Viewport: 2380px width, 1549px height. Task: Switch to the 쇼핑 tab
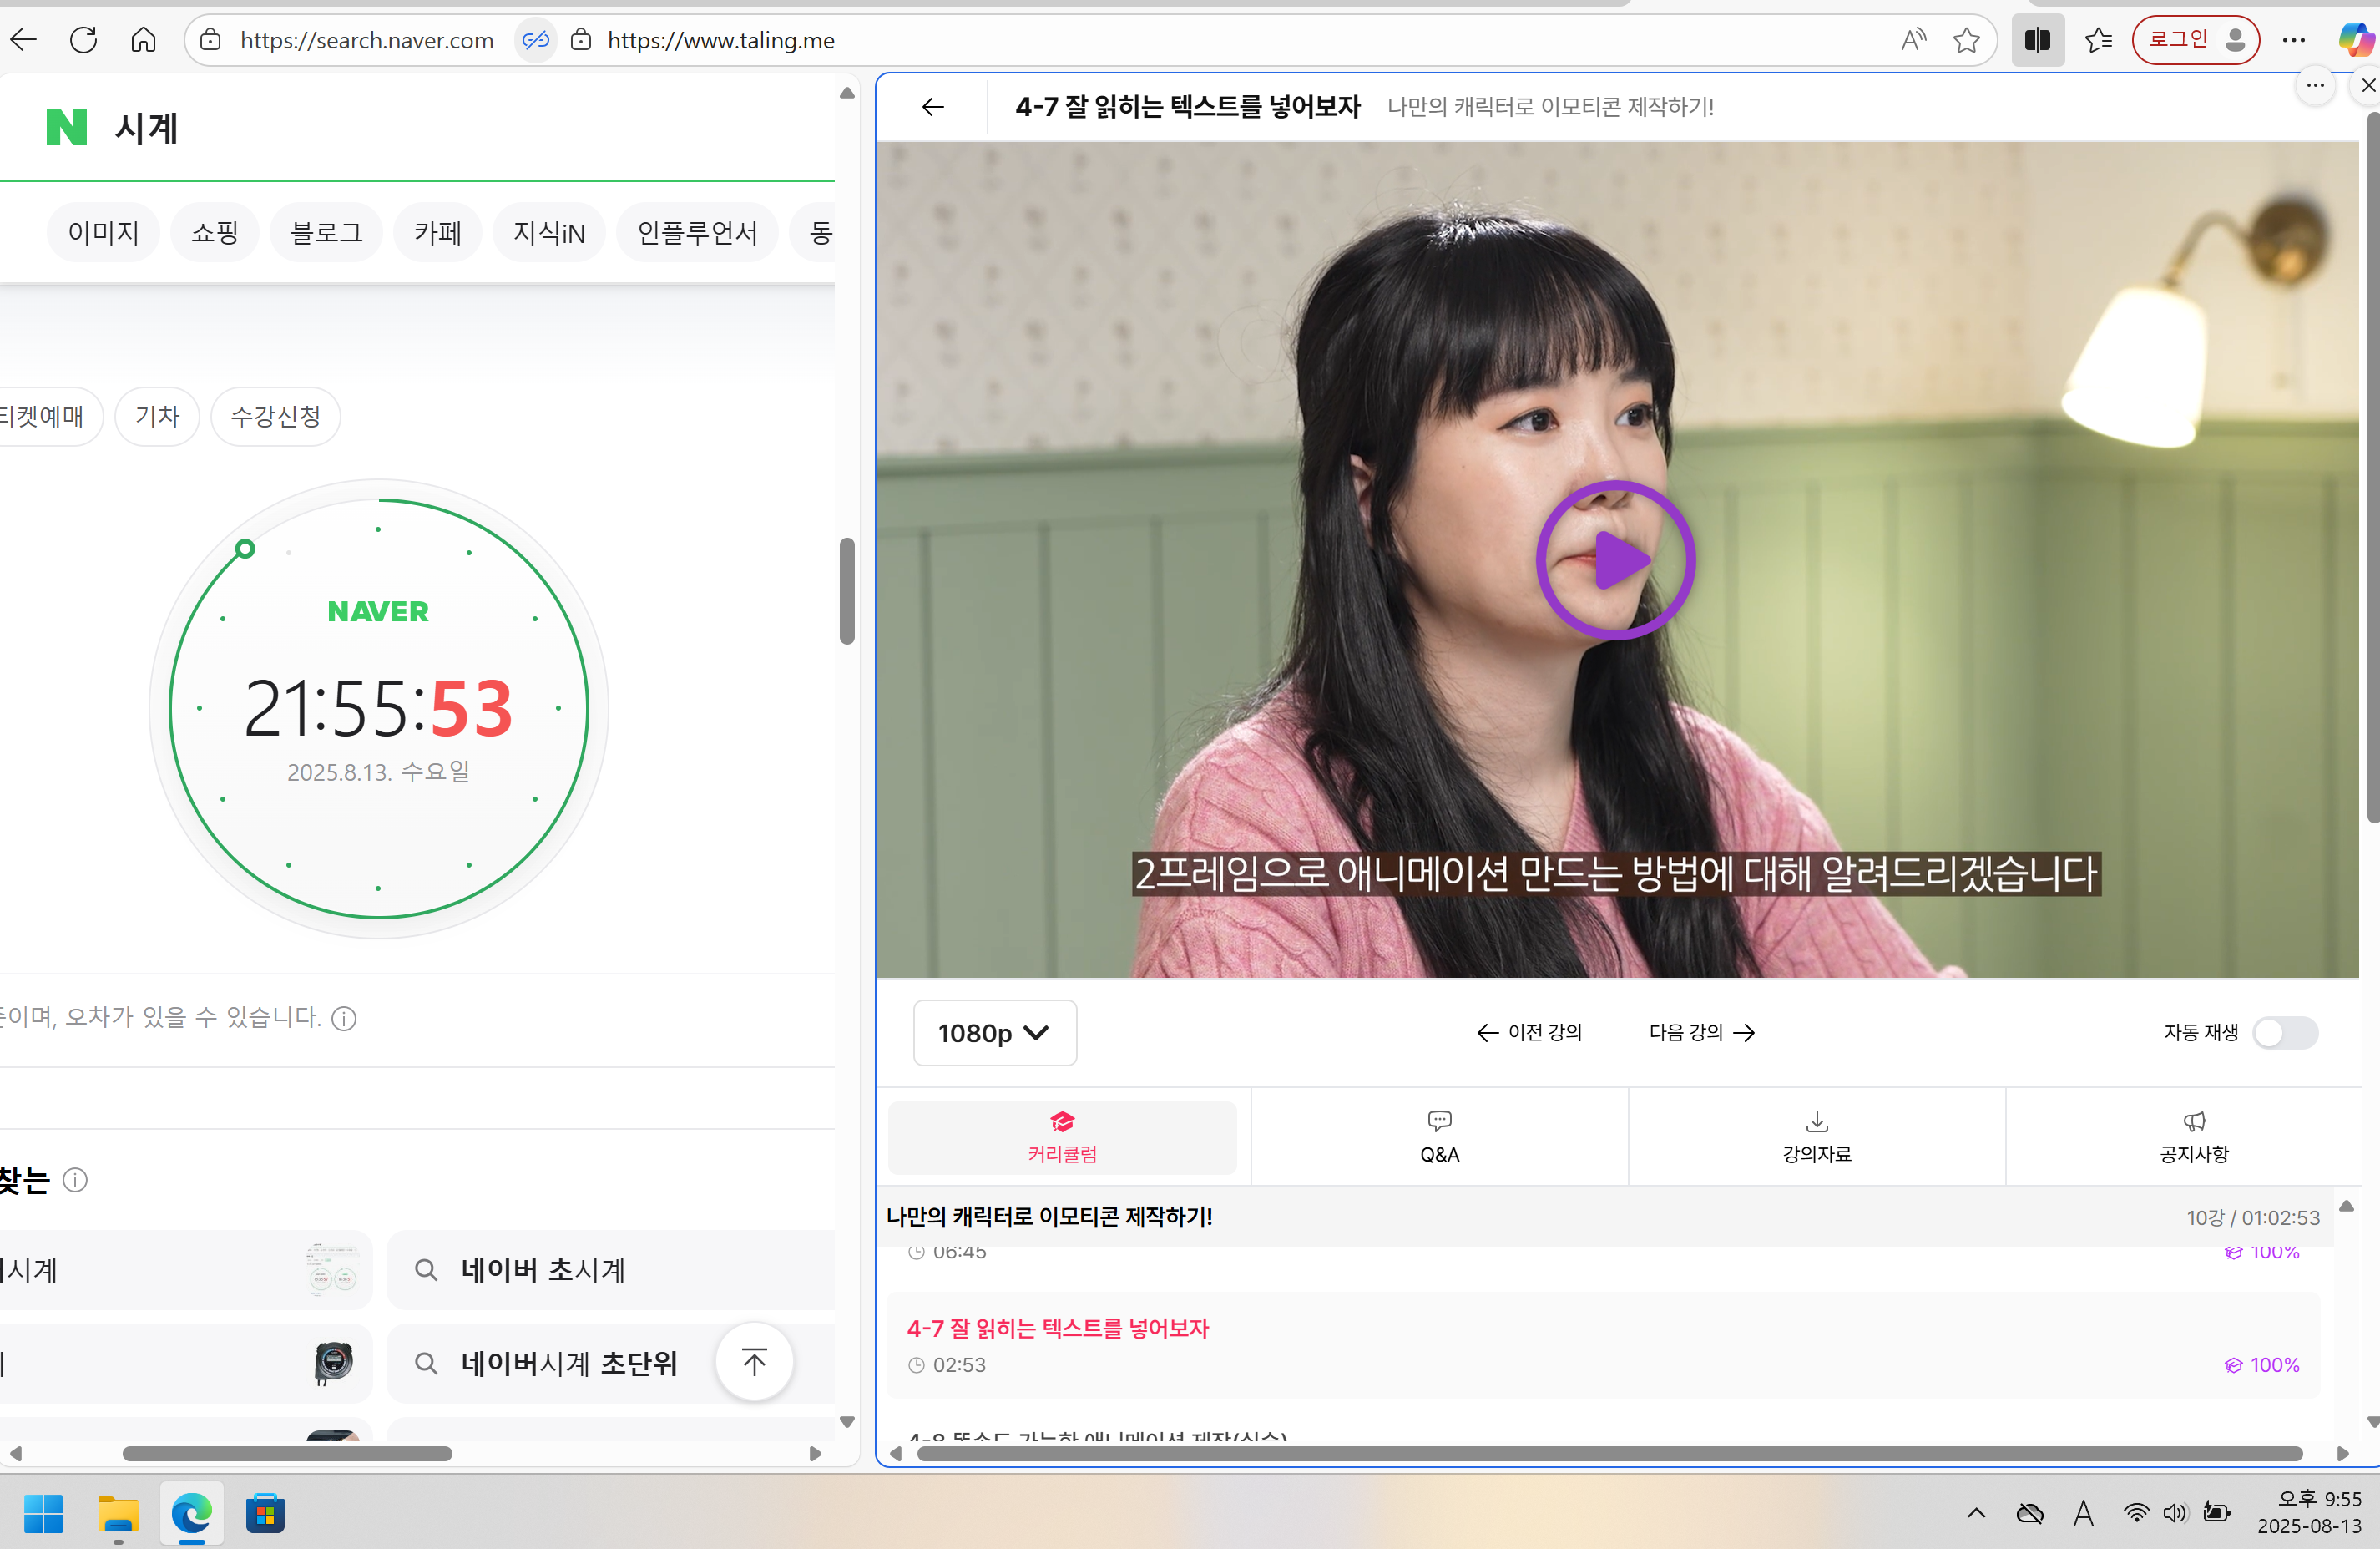(214, 232)
